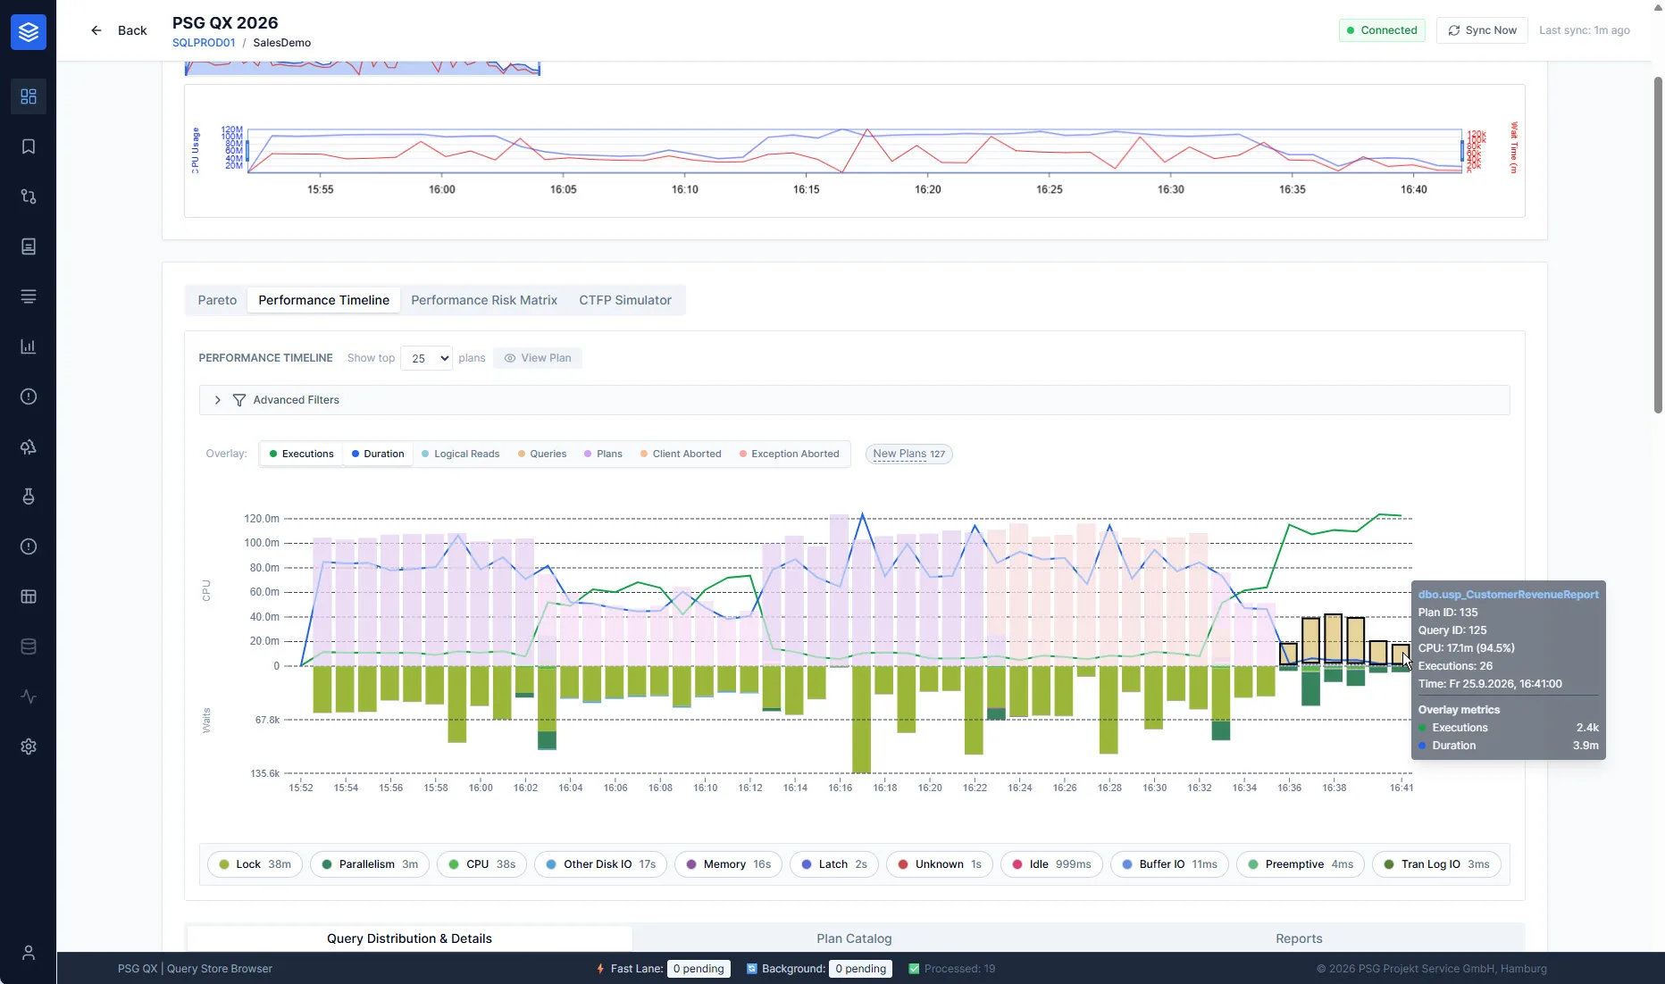The image size is (1665, 984).
Task: Click the New Plans 127 badge
Action: point(908,454)
